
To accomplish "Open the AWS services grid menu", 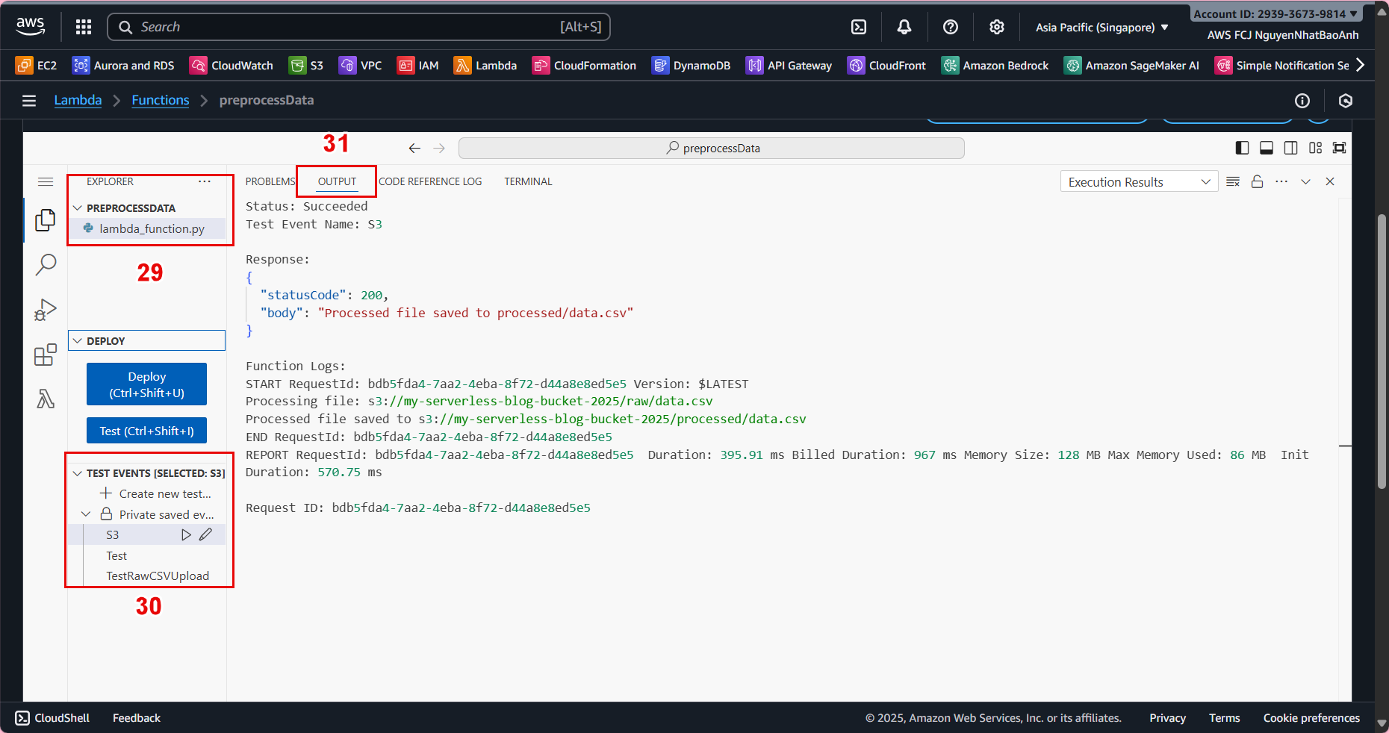I will click(x=84, y=27).
